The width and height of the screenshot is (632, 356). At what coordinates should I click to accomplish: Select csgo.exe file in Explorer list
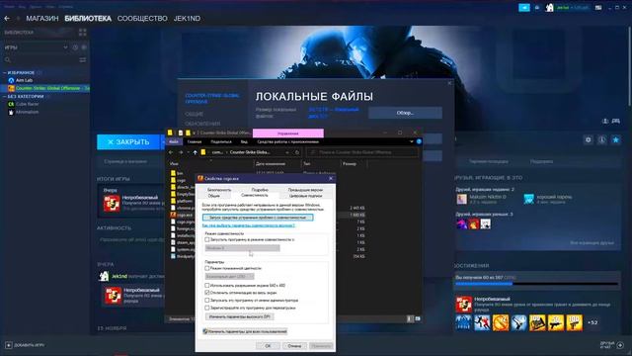pyautogui.click(x=183, y=216)
